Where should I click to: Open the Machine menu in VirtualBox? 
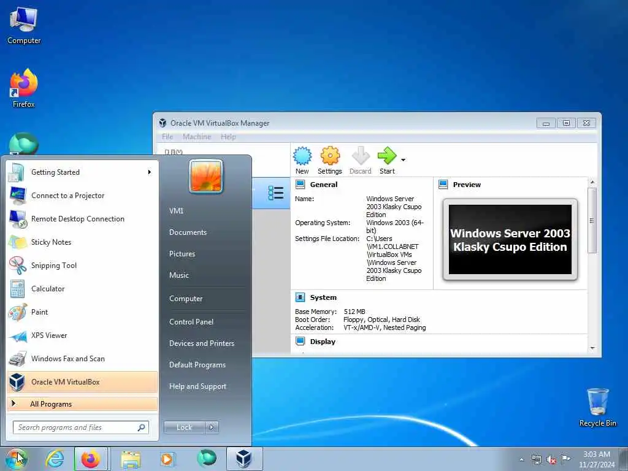[x=197, y=137]
